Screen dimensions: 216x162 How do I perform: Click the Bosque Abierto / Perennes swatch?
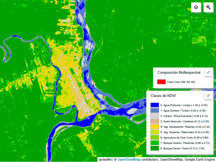coord(154,143)
